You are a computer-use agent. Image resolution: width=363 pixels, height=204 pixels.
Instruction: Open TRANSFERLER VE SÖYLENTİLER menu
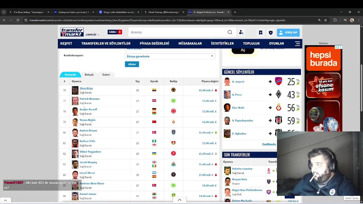(x=106, y=44)
